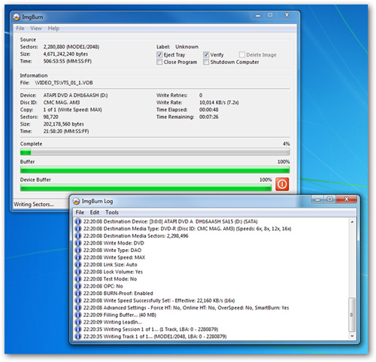Click info icon beside Link Size: Auto
The height and width of the screenshot is (362, 376).
click(78, 265)
